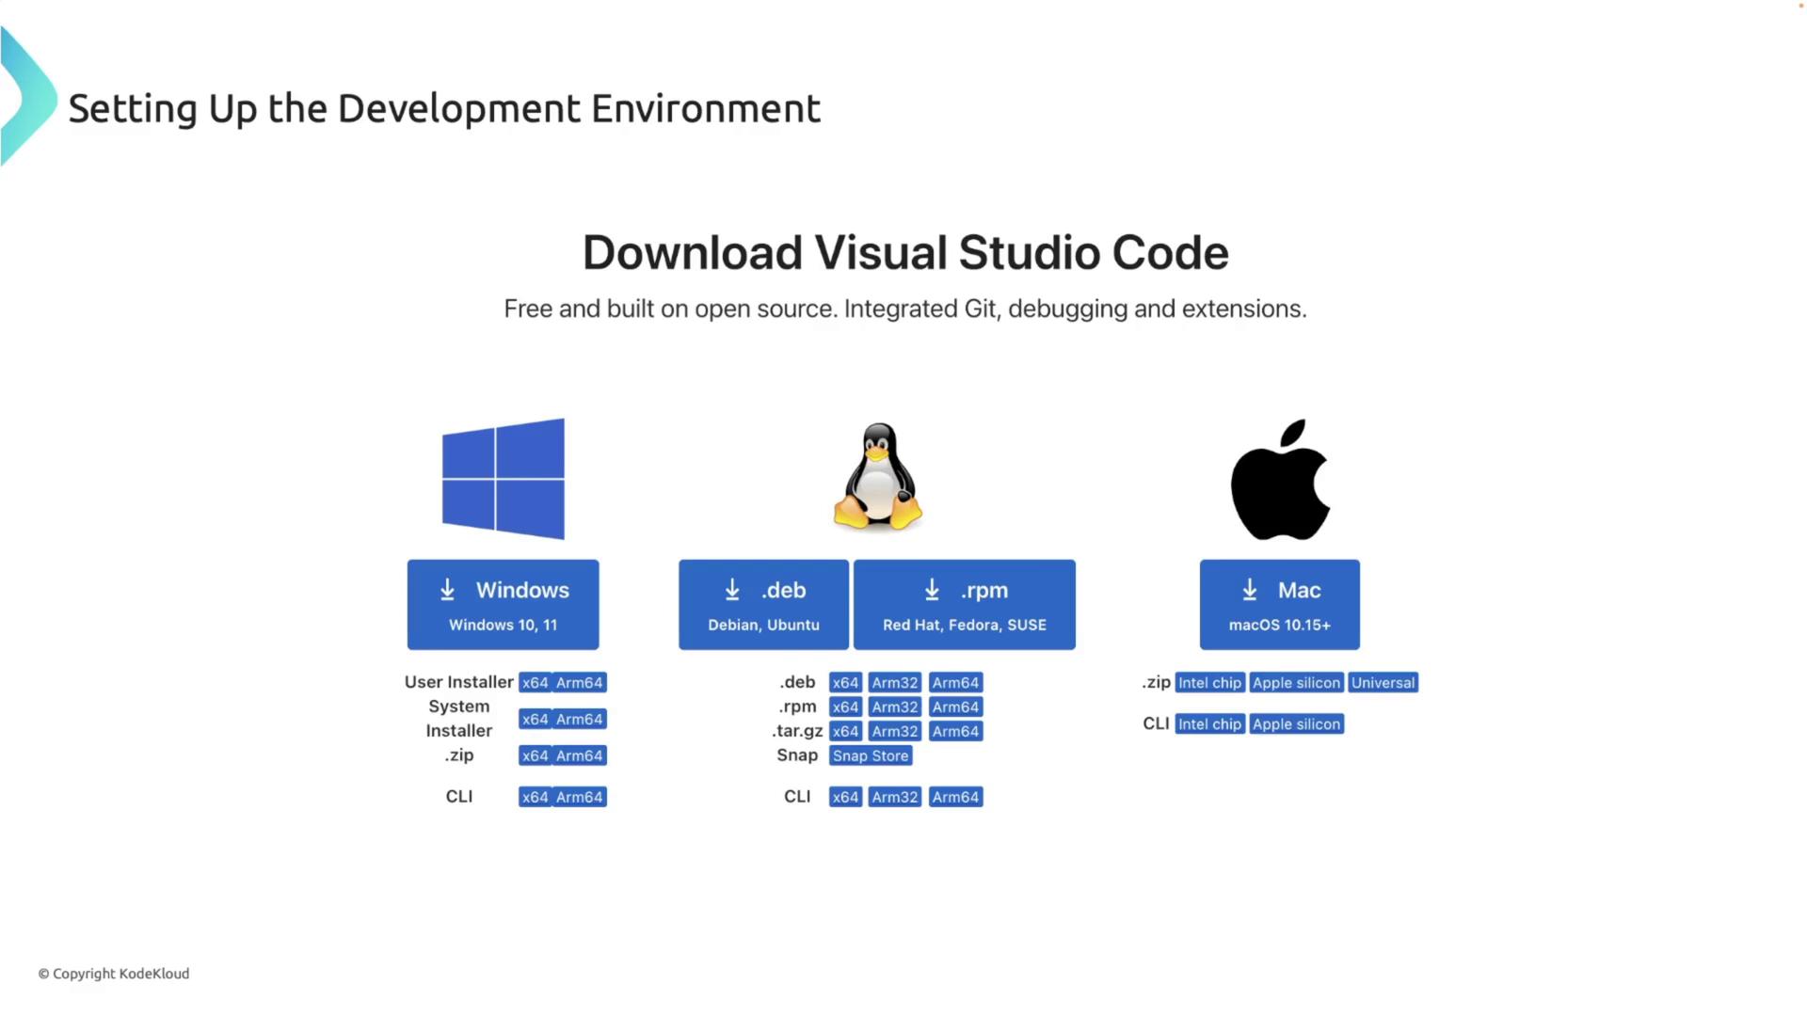
Task: Click the KodeKloud chevron logo
Action: [x=28, y=97]
